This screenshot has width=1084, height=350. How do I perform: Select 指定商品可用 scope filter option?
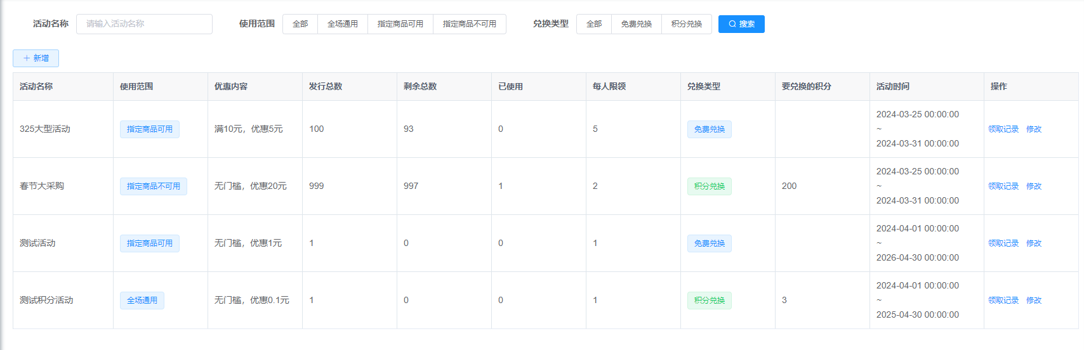(400, 24)
